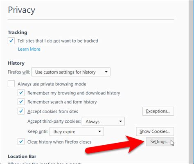Uncheck 'Tell sites that I do not want to be tracked'
The image size is (194, 164).
click(11, 40)
